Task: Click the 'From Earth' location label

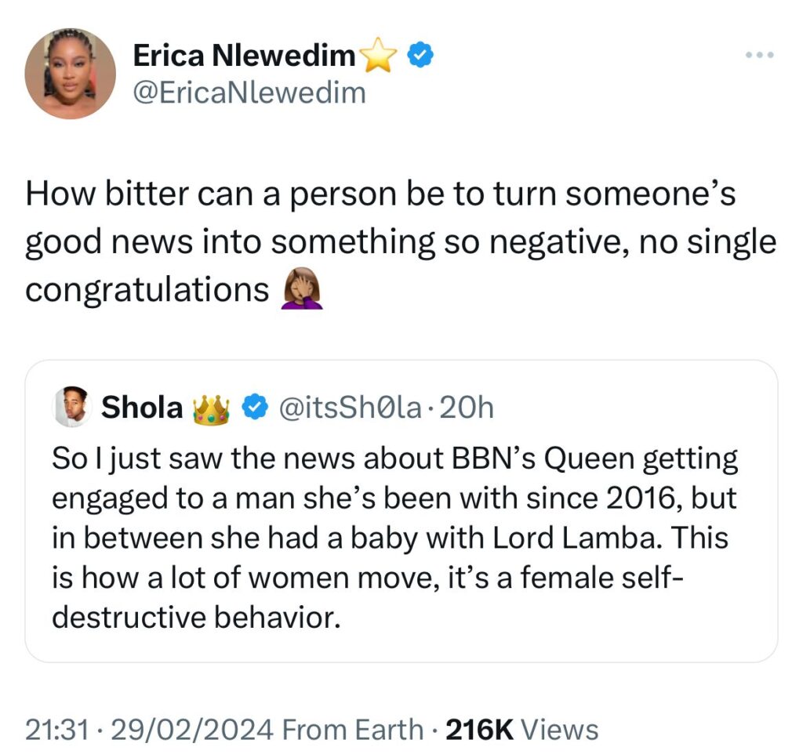Action: pos(352,730)
